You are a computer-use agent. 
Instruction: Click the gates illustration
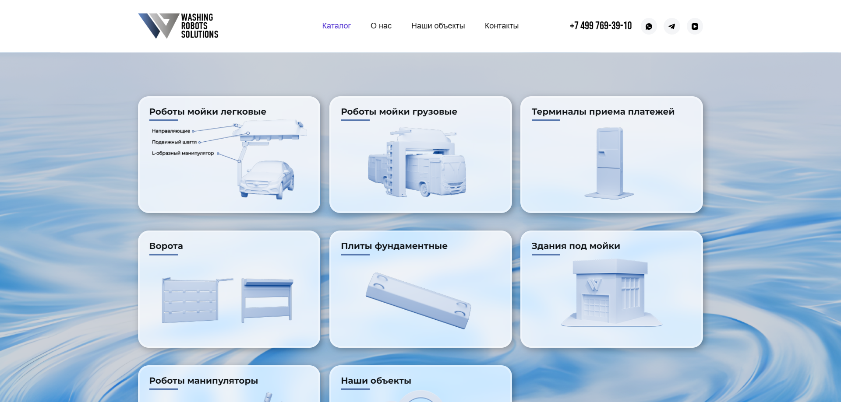(x=228, y=300)
